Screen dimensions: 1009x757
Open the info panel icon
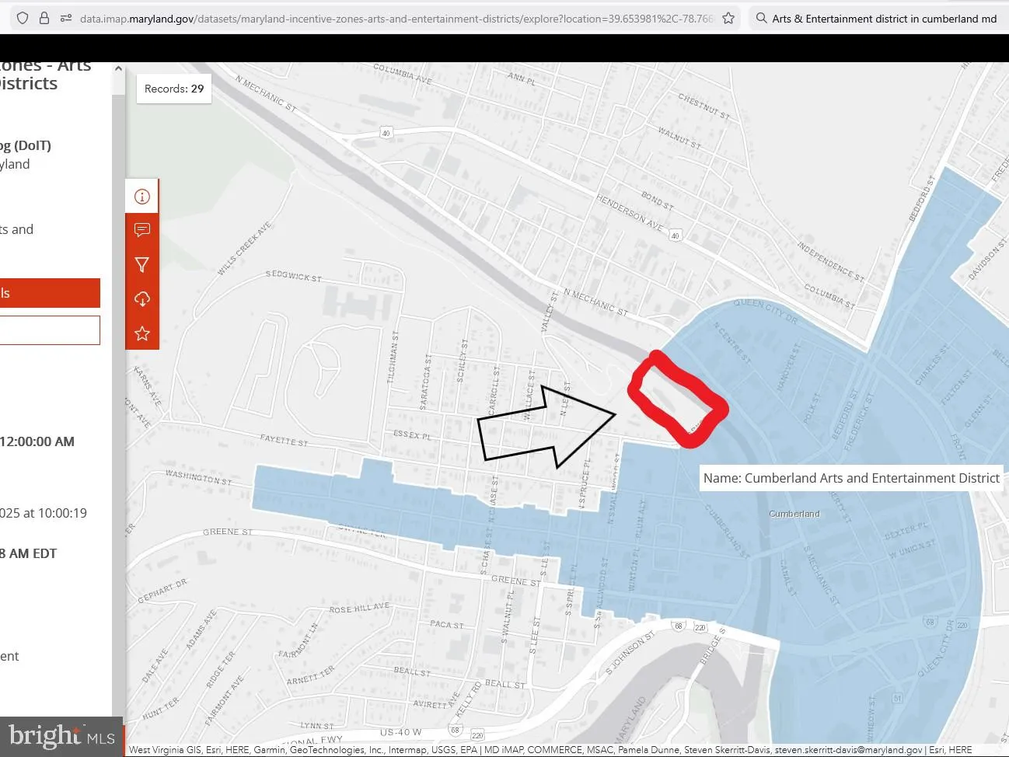pos(142,196)
